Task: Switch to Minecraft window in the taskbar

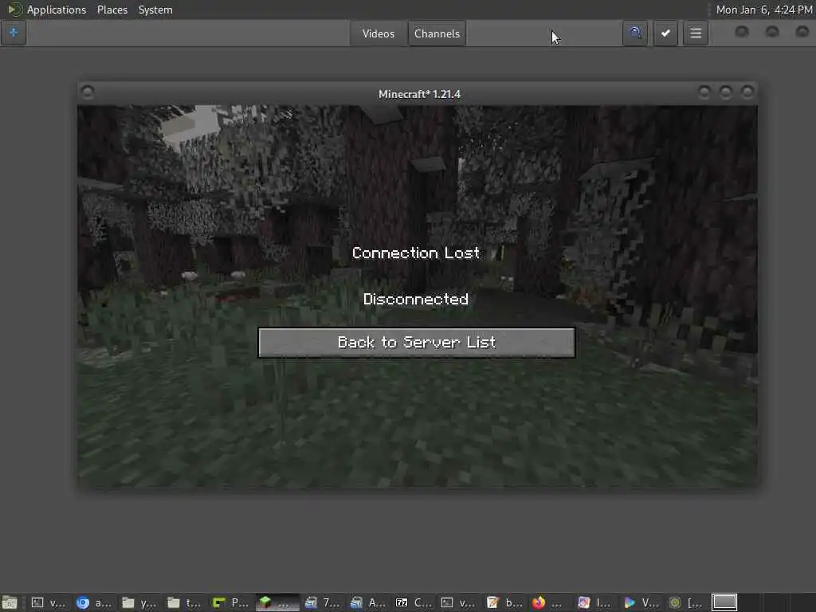Action: click(x=277, y=602)
